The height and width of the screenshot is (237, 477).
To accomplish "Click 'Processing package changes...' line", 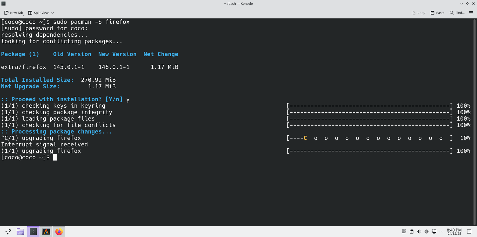I will [62, 132].
